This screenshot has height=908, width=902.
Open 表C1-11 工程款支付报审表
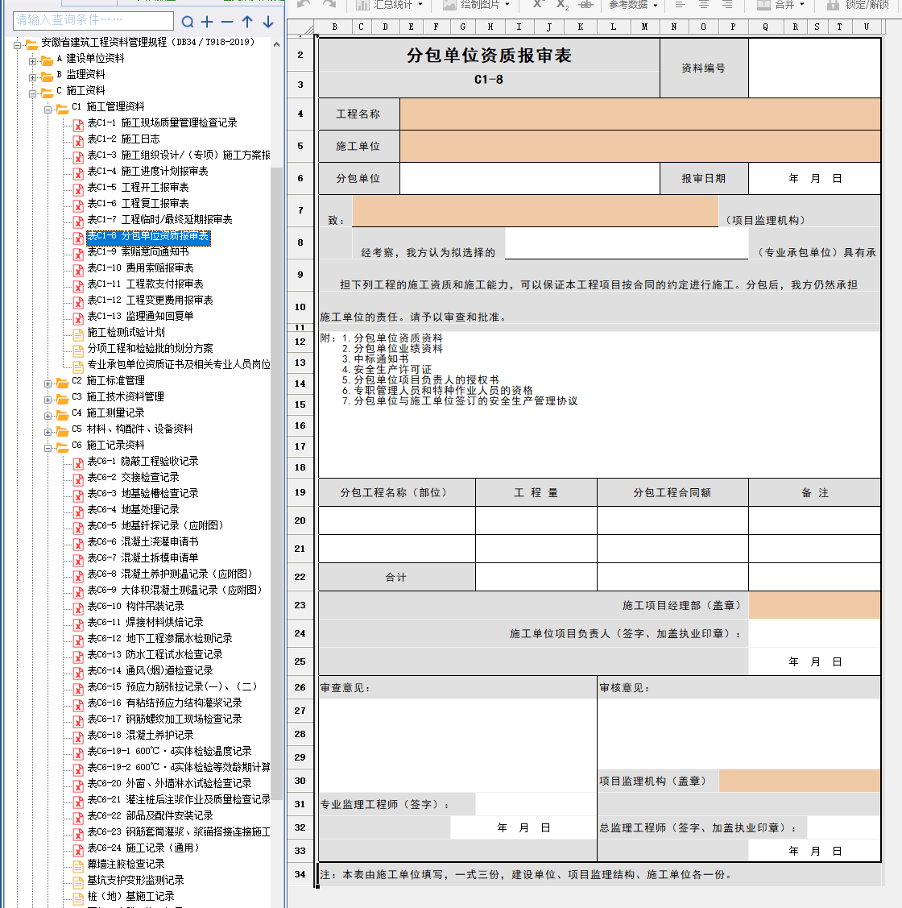[145, 284]
